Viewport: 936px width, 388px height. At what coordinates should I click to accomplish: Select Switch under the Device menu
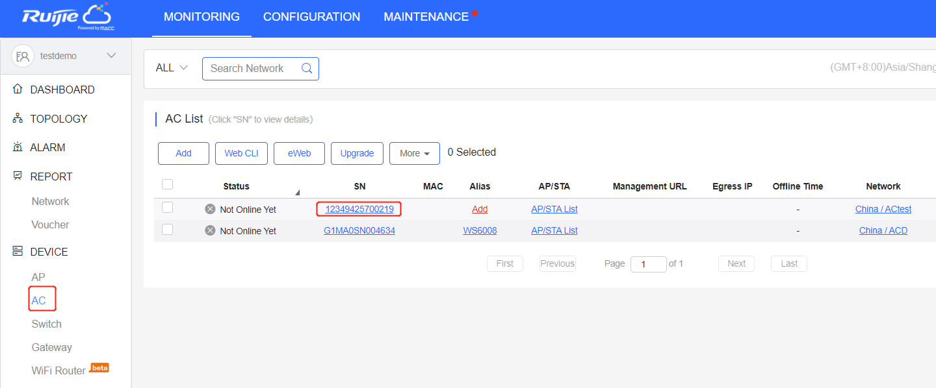coord(47,324)
